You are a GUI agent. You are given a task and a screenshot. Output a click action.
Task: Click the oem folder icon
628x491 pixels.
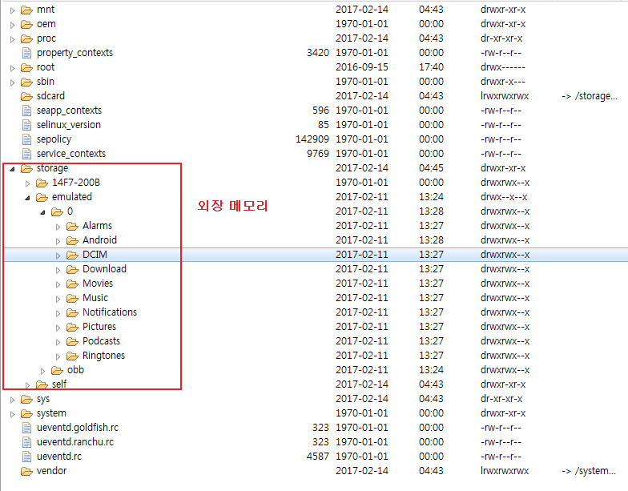tap(26, 24)
